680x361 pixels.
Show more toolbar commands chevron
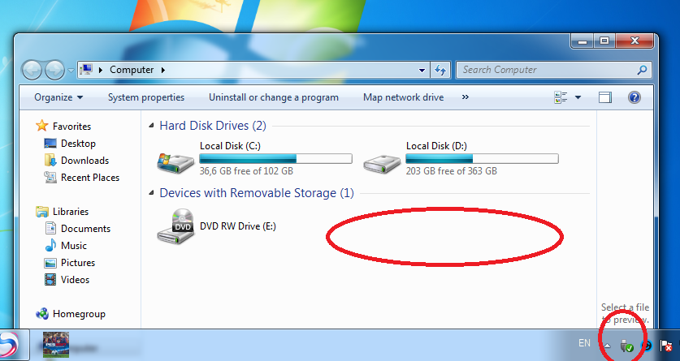tap(466, 97)
